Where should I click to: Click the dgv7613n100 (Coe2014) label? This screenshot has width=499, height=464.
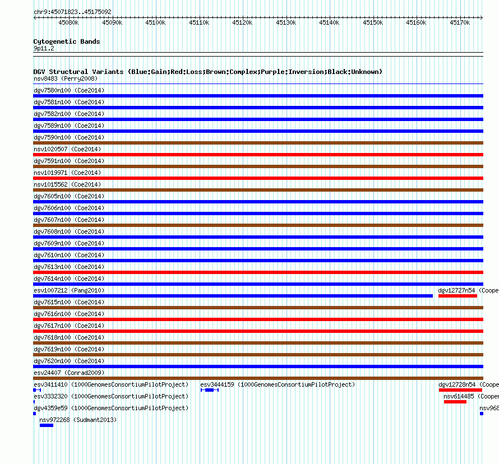click(x=69, y=267)
